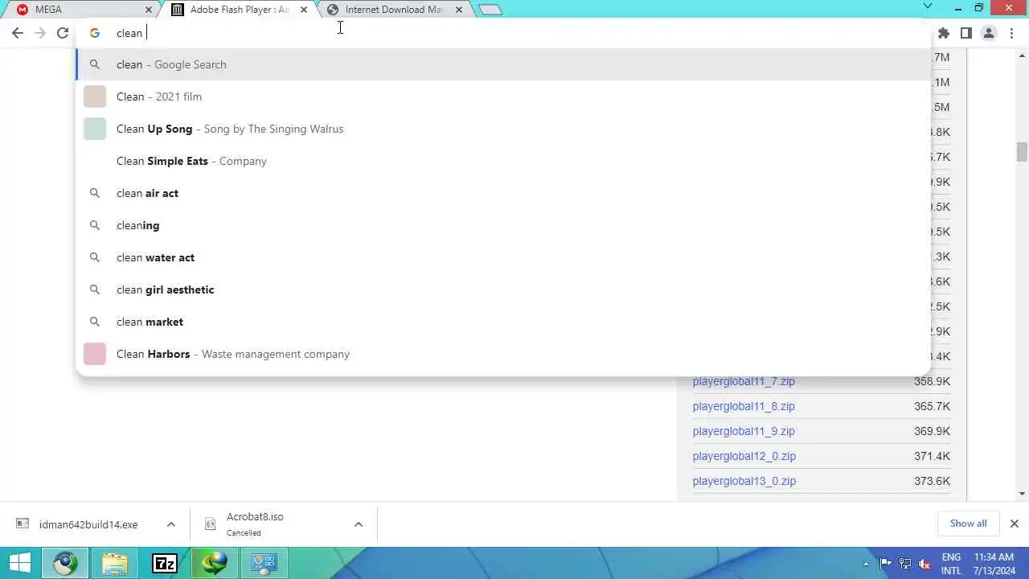Reload the page with the refresh icon
The height and width of the screenshot is (579, 1029).
point(63,33)
